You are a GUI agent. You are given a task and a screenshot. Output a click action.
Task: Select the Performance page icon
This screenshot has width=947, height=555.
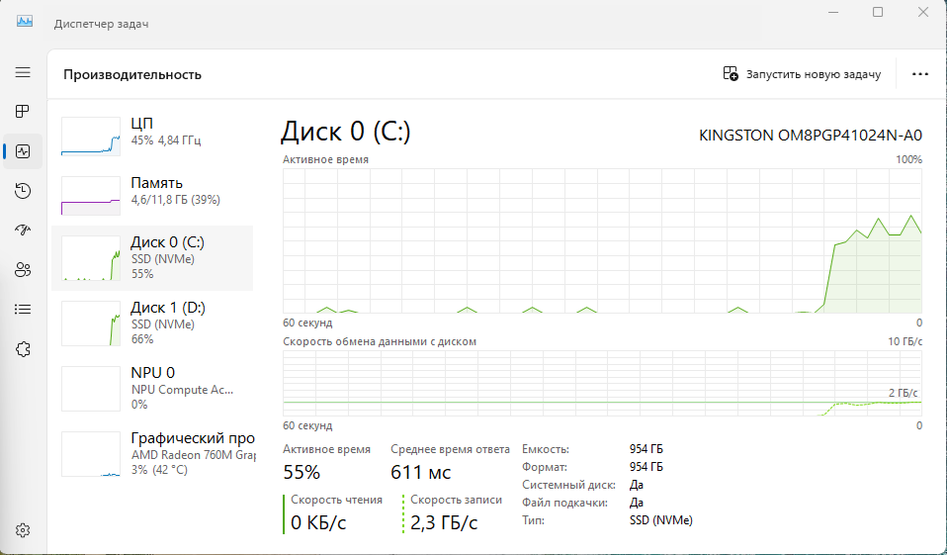click(23, 151)
